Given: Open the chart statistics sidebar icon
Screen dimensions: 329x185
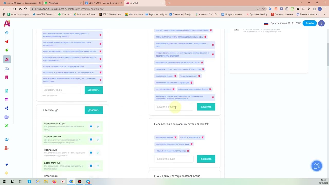Looking at the screenshot, I should (7, 69).
